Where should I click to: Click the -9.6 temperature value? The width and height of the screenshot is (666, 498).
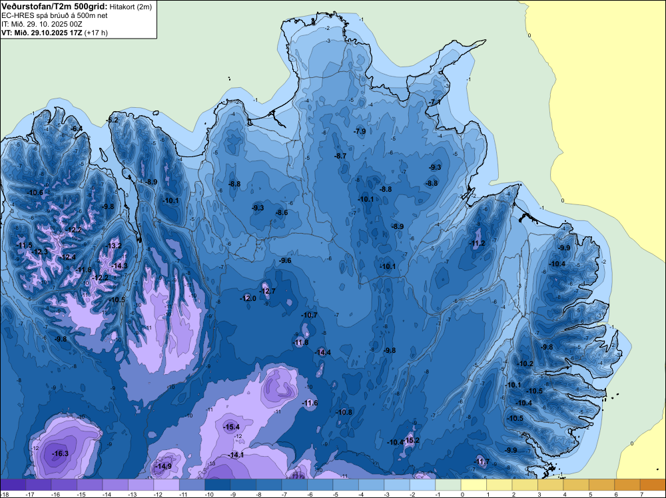[x=285, y=260]
